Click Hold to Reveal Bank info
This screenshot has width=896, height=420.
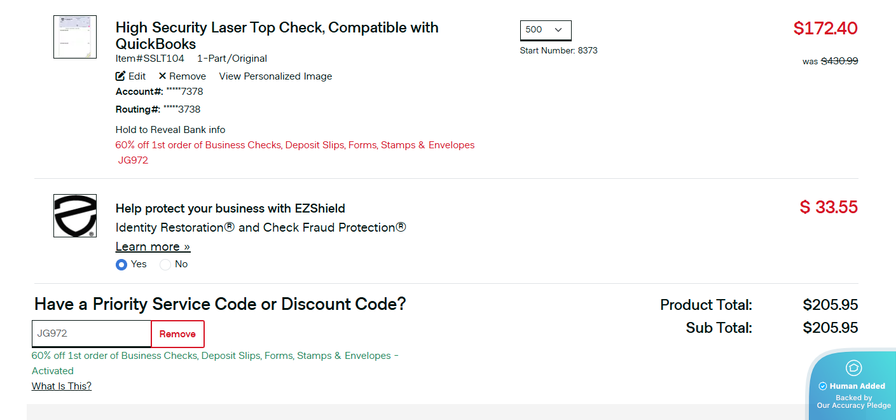170,130
